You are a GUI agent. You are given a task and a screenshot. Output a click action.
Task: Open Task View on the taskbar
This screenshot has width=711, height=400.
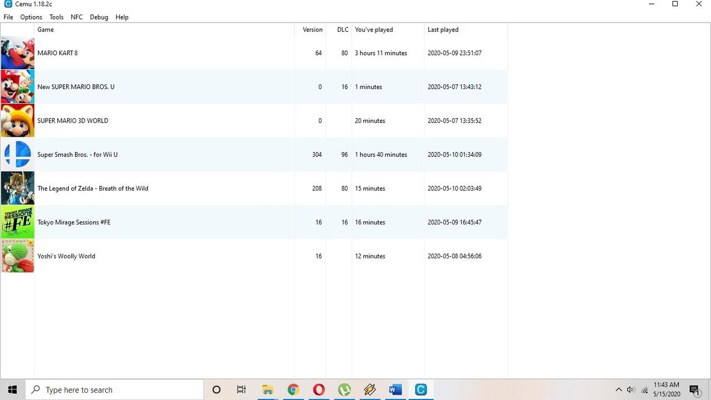click(241, 389)
